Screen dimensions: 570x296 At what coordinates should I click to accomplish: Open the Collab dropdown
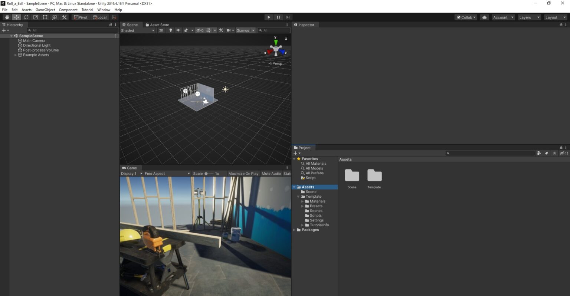point(466,17)
